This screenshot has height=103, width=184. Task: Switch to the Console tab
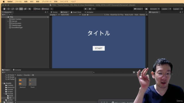click(17, 70)
